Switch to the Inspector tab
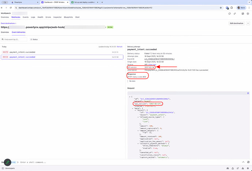Image resolution: width=252 pixels, height=171 pixels. (x=57, y=17)
